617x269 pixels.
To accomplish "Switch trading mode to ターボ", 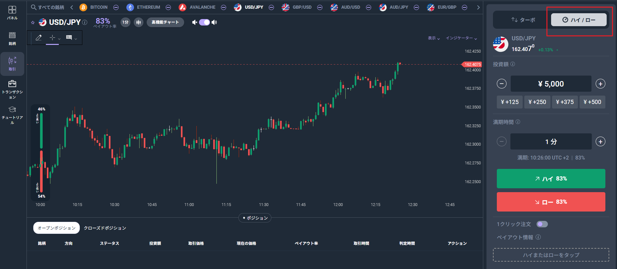I will tap(523, 20).
